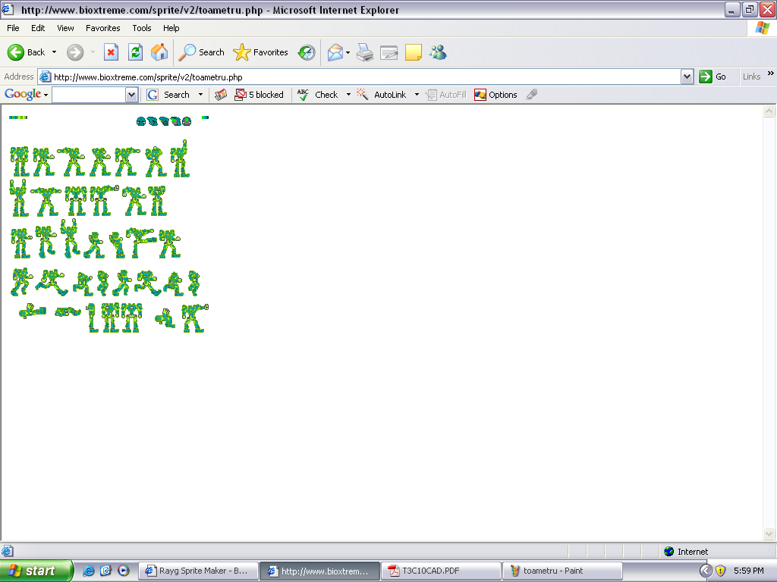This screenshot has height=582, width=777.
Task: Launch Internet Explorer from Quick Launch
Action: 89,571
